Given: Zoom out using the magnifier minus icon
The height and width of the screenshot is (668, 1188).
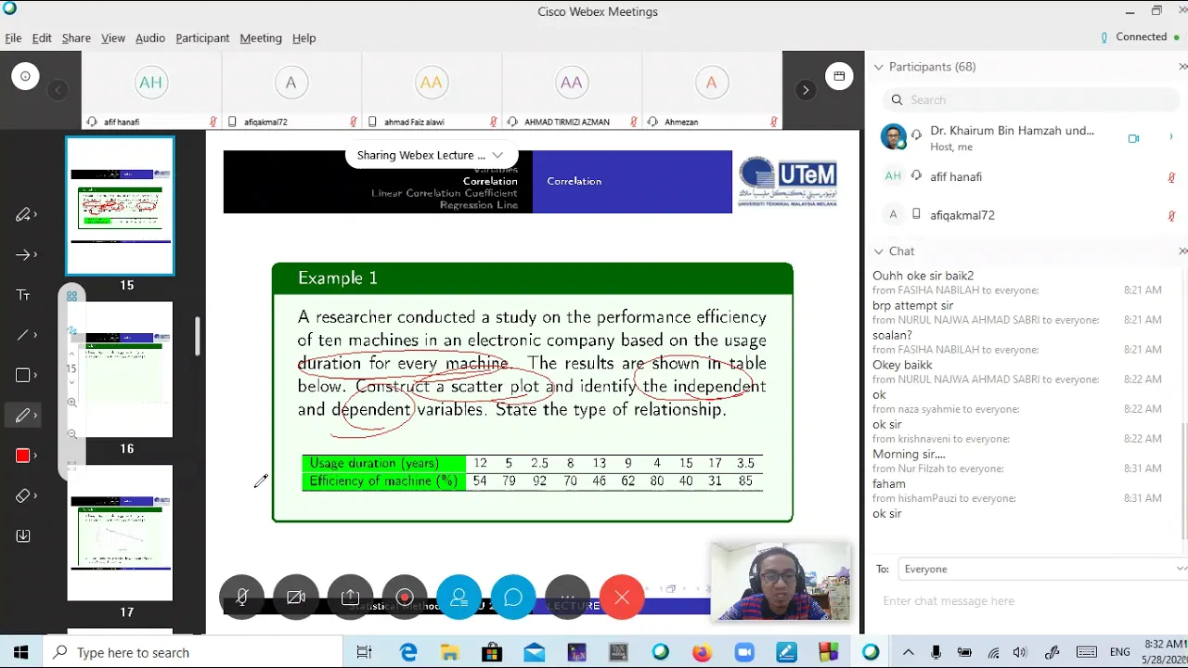Looking at the screenshot, I should coord(71,433).
